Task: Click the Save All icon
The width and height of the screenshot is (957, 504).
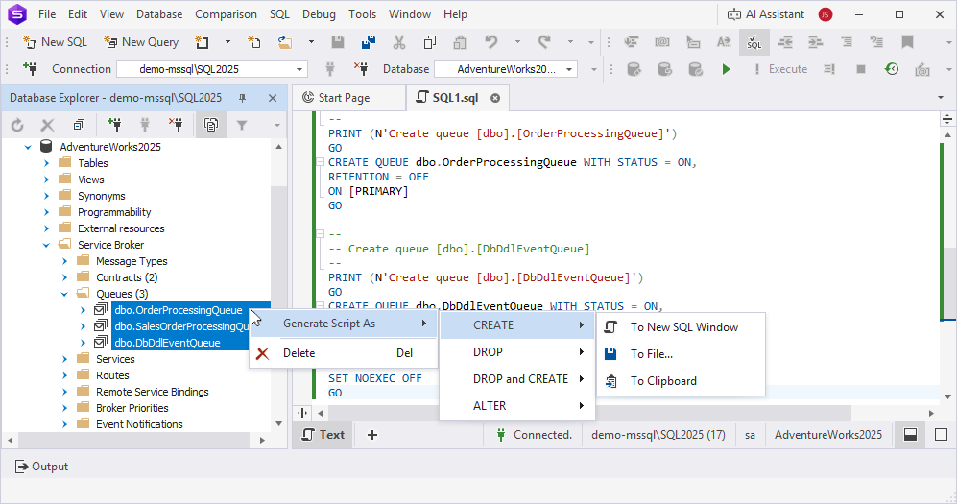Action: click(368, 42)
